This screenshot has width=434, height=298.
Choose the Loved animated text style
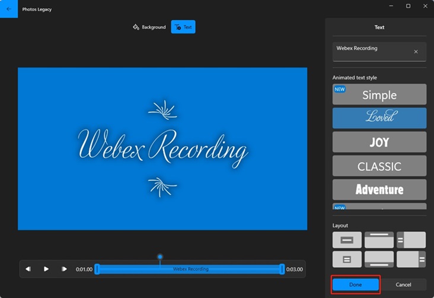coord(379,118)
